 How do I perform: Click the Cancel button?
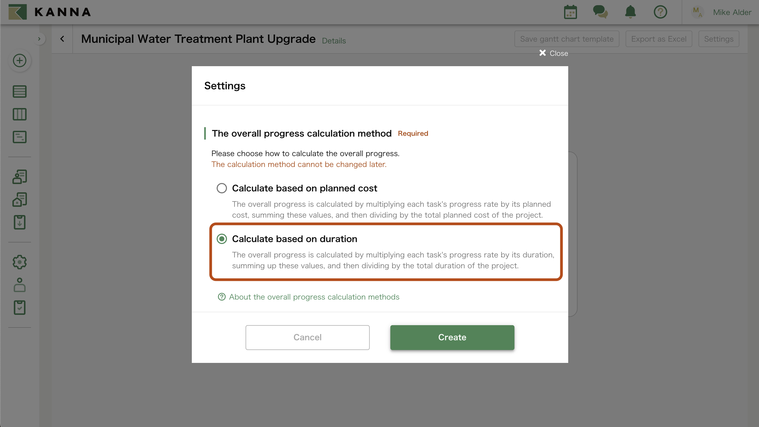pos(307,337)
